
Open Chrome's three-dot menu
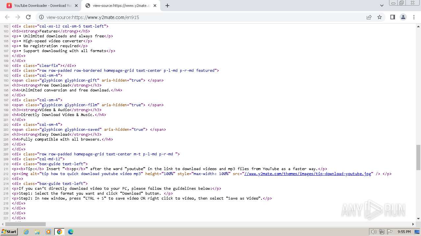point(413,17)
